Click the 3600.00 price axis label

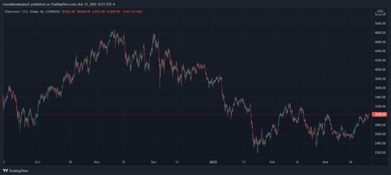[x=380, y=88]
